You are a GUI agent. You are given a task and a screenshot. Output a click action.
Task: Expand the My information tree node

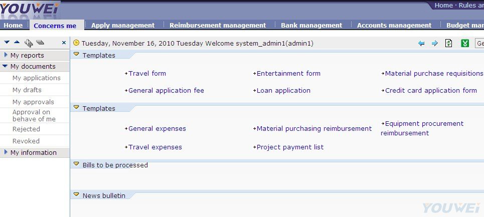6,152
